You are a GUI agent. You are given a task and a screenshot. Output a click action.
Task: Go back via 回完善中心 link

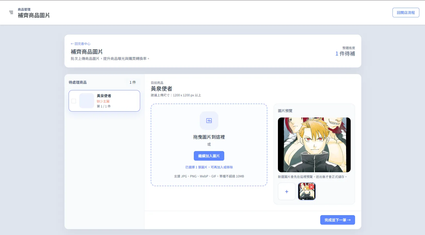click(x=81, y=44)
